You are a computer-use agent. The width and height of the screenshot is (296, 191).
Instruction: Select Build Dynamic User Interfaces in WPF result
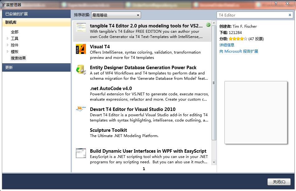tap(148, 151)
